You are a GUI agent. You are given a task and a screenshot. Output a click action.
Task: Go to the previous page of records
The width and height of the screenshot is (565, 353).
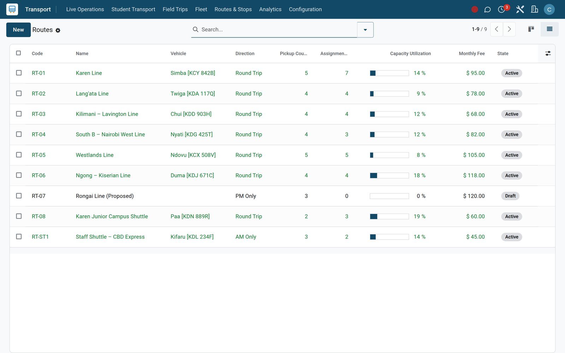tap(496, 29)
